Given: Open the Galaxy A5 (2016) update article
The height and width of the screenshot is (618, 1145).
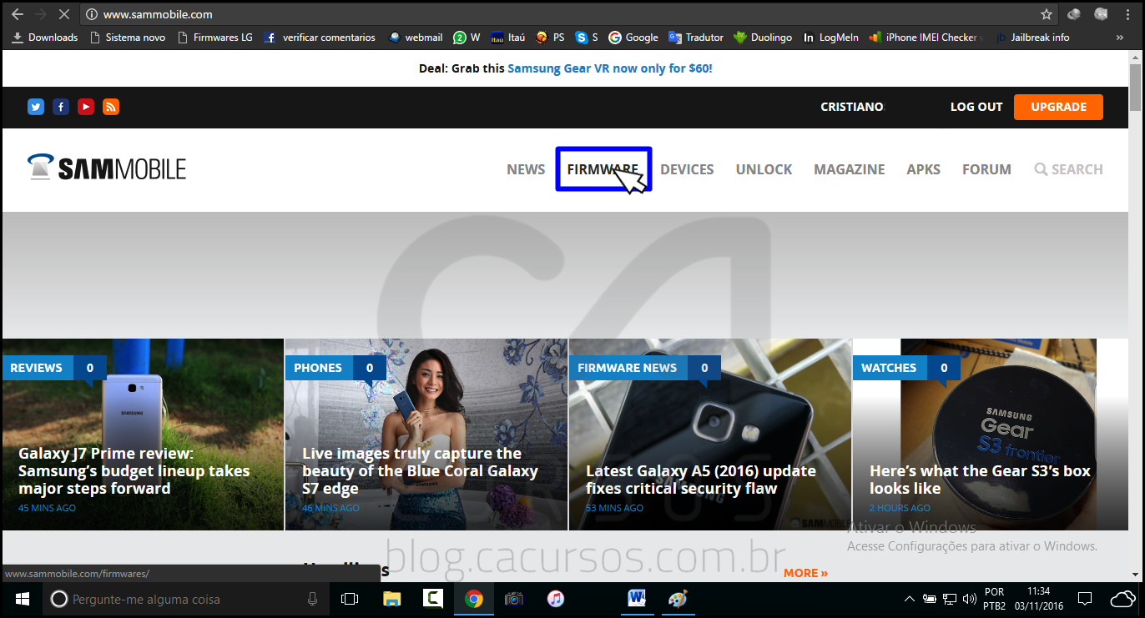Looking at the screenshot, I should point(701,480).
